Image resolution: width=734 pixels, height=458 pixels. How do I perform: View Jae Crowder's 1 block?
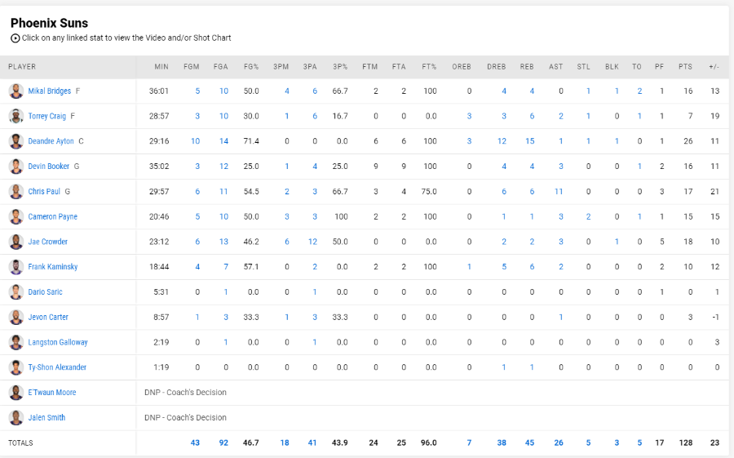[617, 242]
